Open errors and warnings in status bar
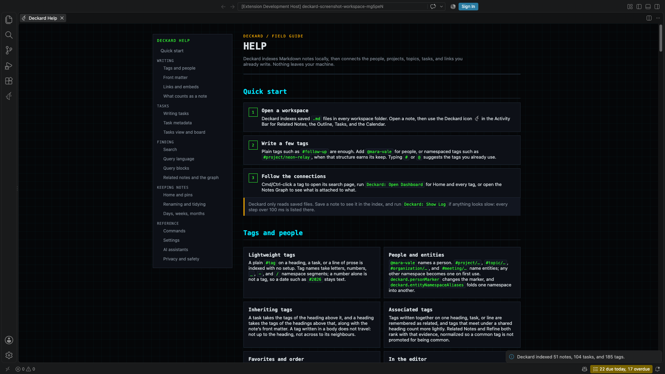The width and height of the screenshot is (665, 374). click(25, 369)
